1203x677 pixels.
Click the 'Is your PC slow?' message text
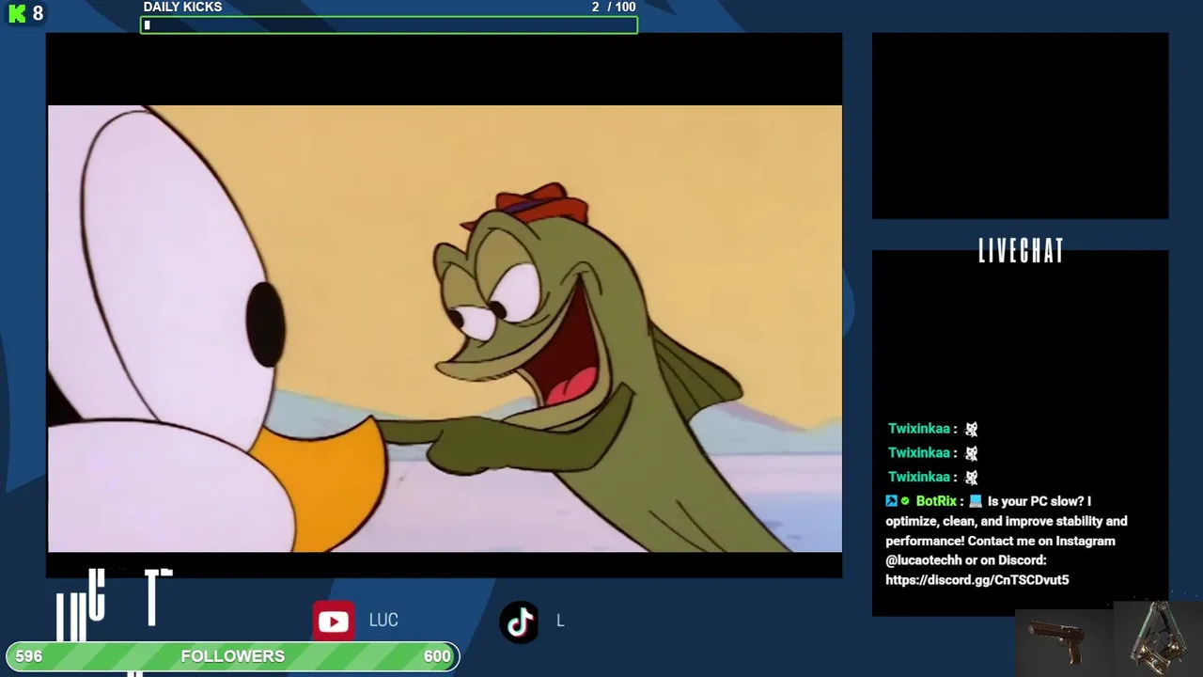[x=1033, y=501]
